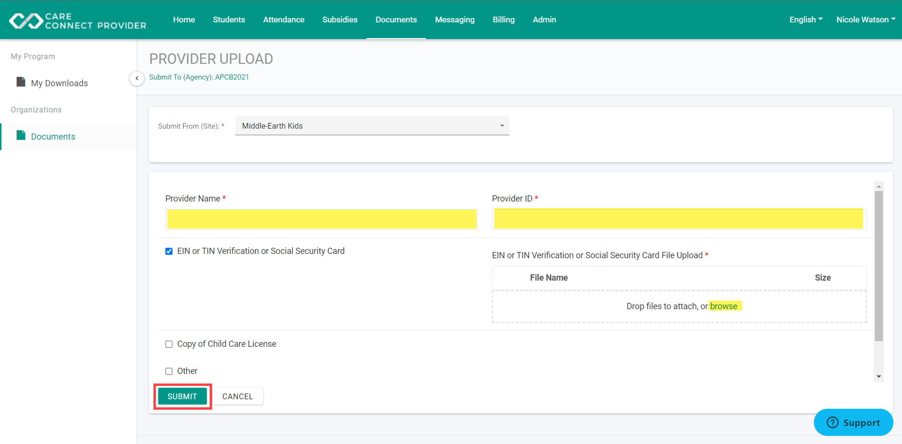Image resolution: width=902 pixels, height=444 pixels.
Task: Click the CANCEL button
Action: pyautogui.click(x=237, y=396)
